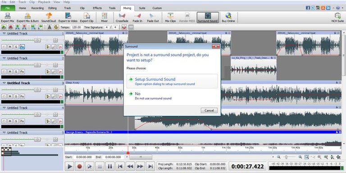The image size is (346, 173).
Task: Select the Fade In tool
Action: (x=137, y=18)
